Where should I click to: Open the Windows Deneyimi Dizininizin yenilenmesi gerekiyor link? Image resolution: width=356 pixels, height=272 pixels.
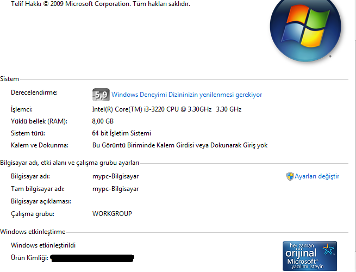coord(186,95)
